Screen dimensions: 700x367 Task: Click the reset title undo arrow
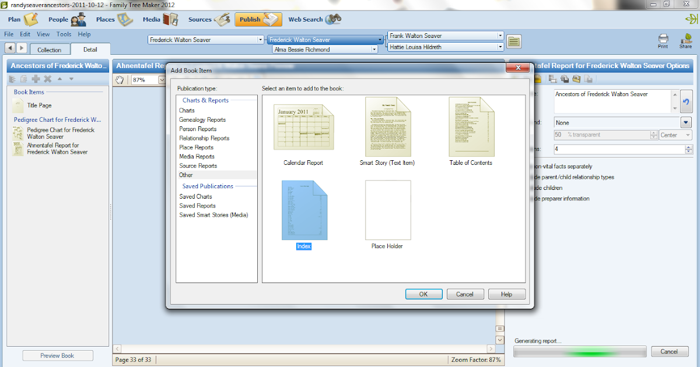(687, 101)
